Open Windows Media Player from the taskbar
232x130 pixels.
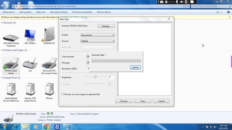click(36, 127)
